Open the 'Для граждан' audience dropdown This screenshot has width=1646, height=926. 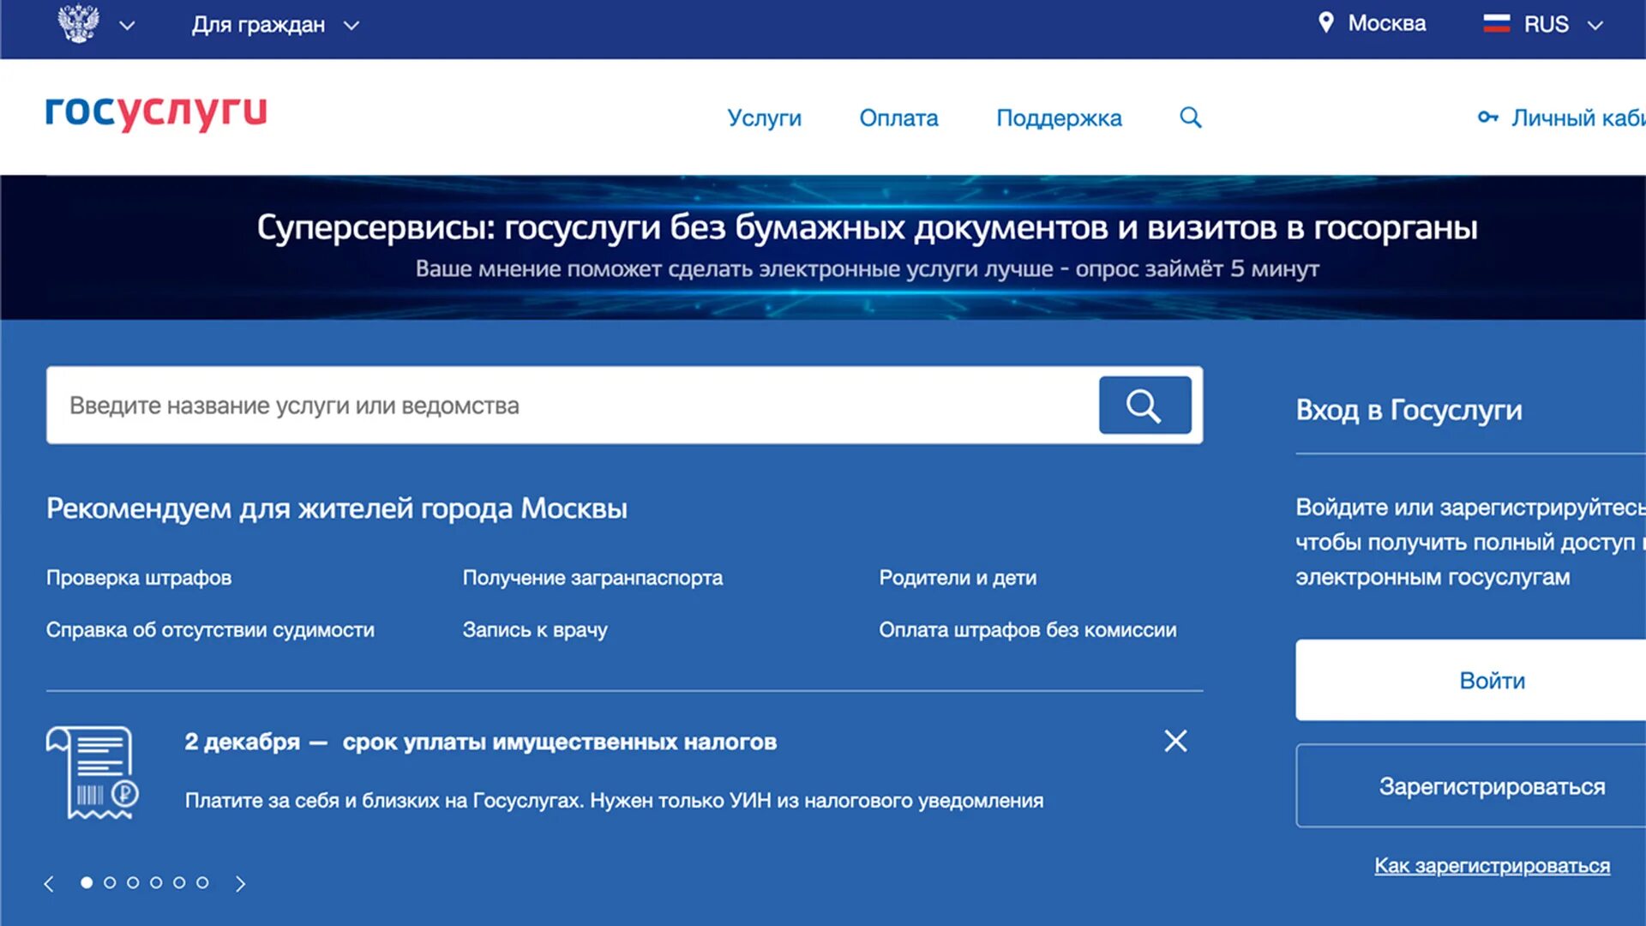tap(274, 25)
